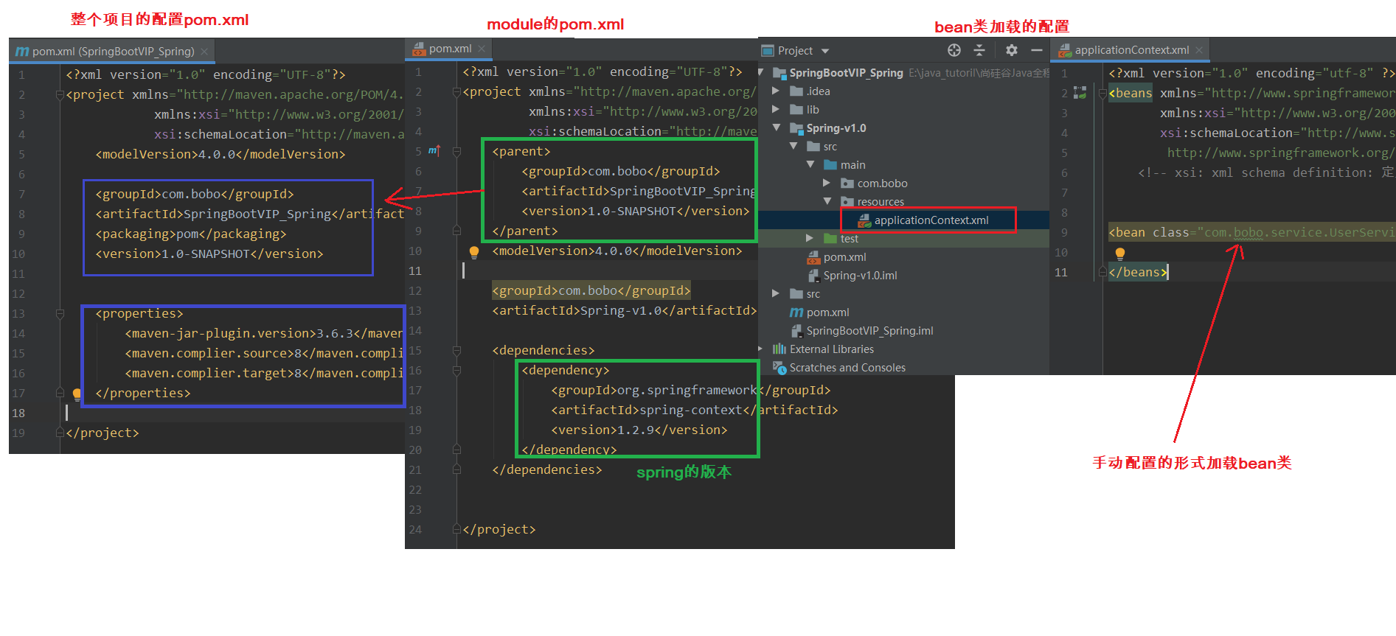
Task: Click the bean class line in applicationContext.xml
Action: (1251, 232)
